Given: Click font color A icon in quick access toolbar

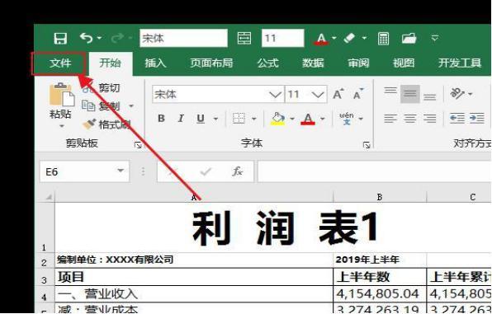Looking at the screenshot, I should click(321, 39).
